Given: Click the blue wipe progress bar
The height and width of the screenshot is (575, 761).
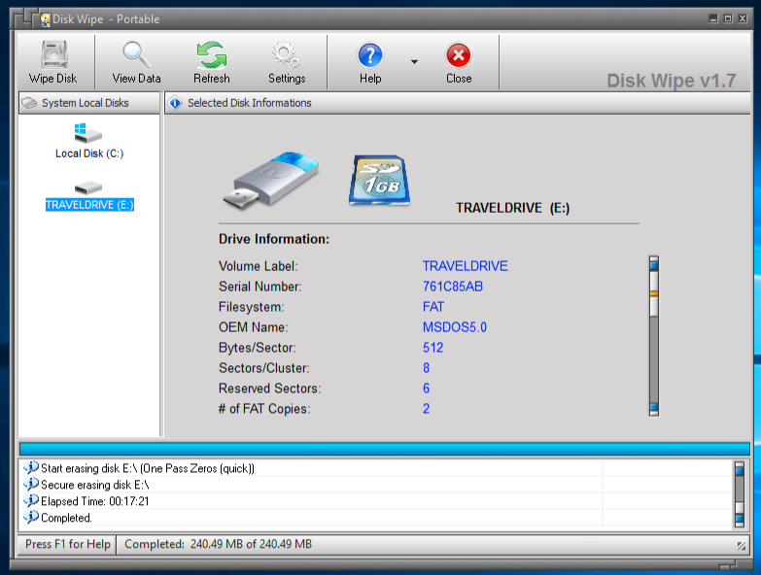Looking at the screenshot, I should coord(384,448).
